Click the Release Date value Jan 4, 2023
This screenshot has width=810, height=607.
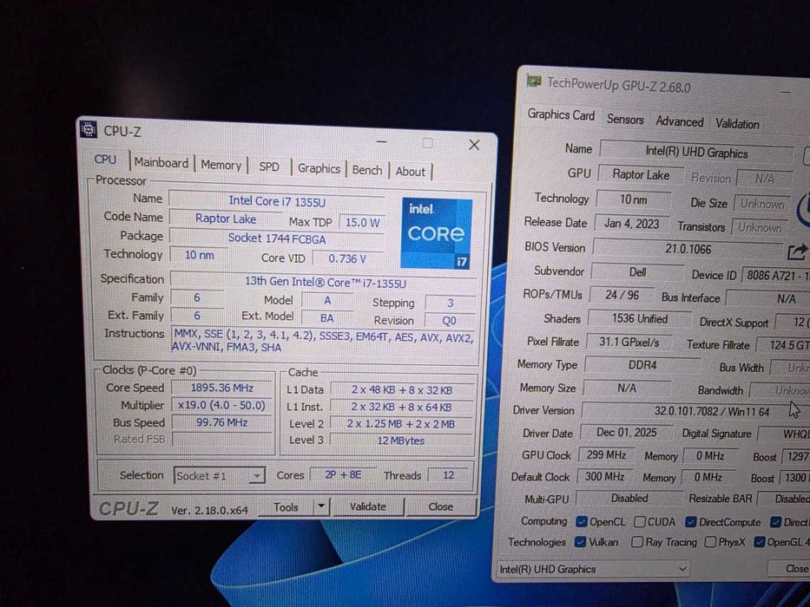coord(631,224)
